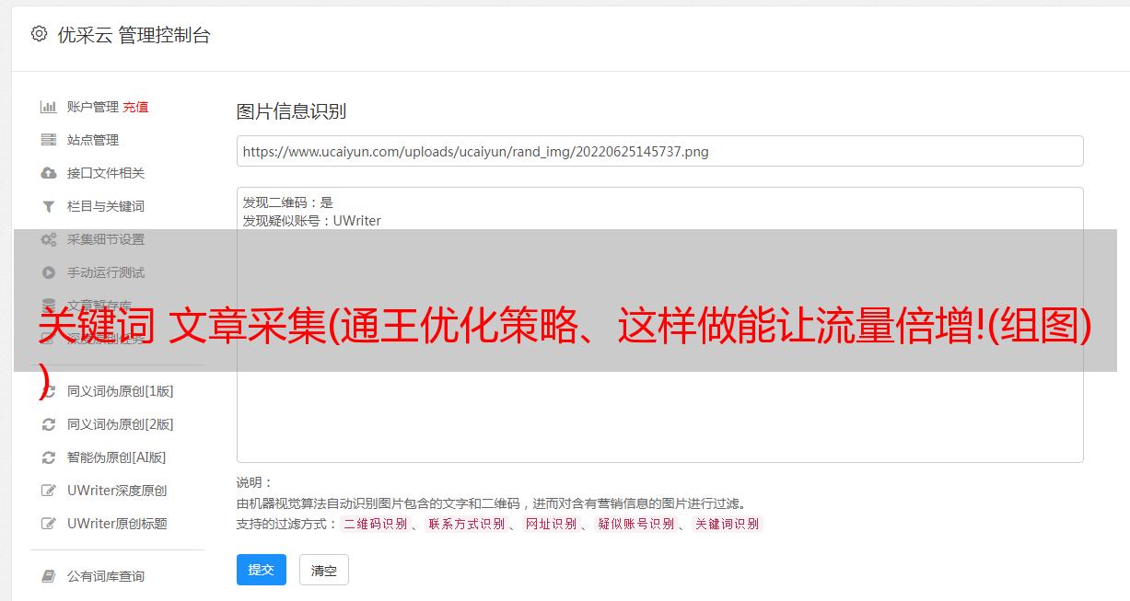Click the 提交 submit button

(x=262, y=570)
